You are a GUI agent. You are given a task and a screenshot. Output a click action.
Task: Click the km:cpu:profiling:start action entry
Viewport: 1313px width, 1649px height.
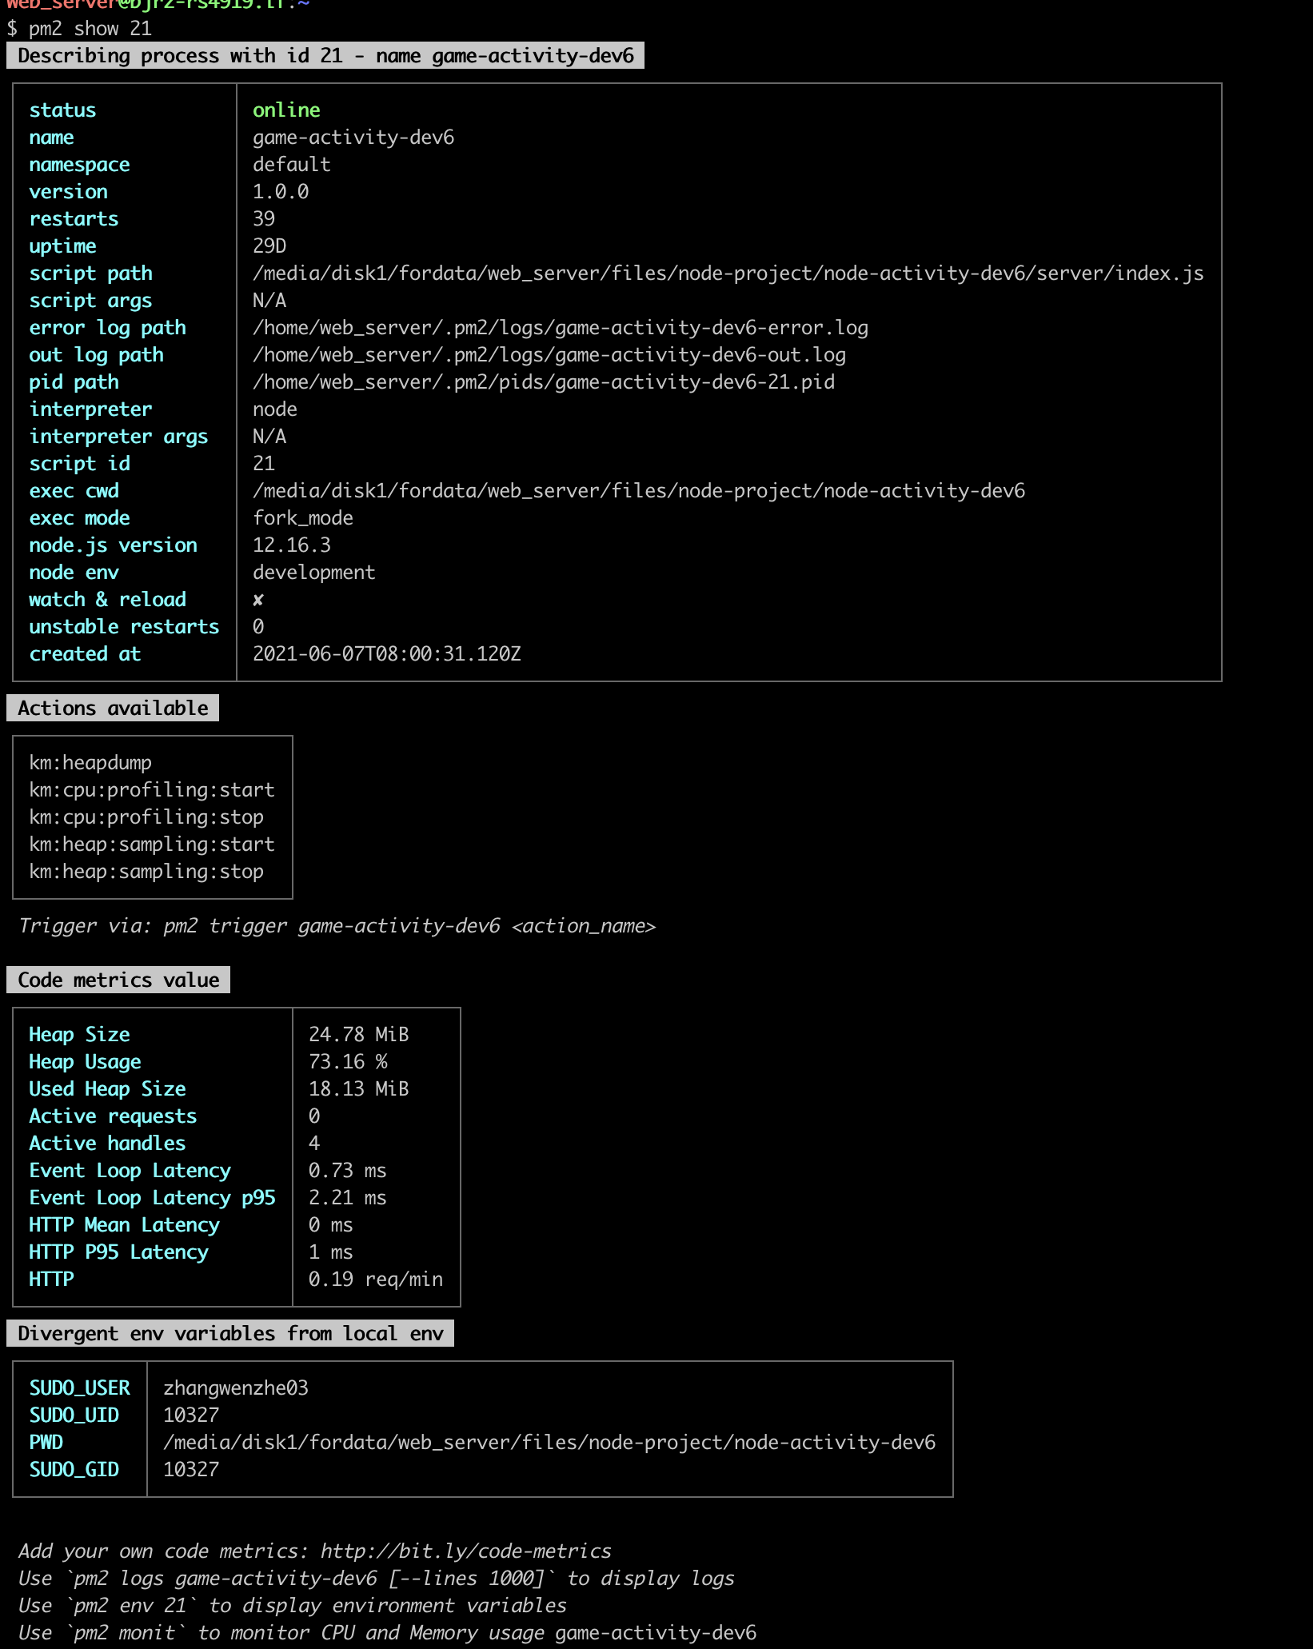click(x=152, y=790)
